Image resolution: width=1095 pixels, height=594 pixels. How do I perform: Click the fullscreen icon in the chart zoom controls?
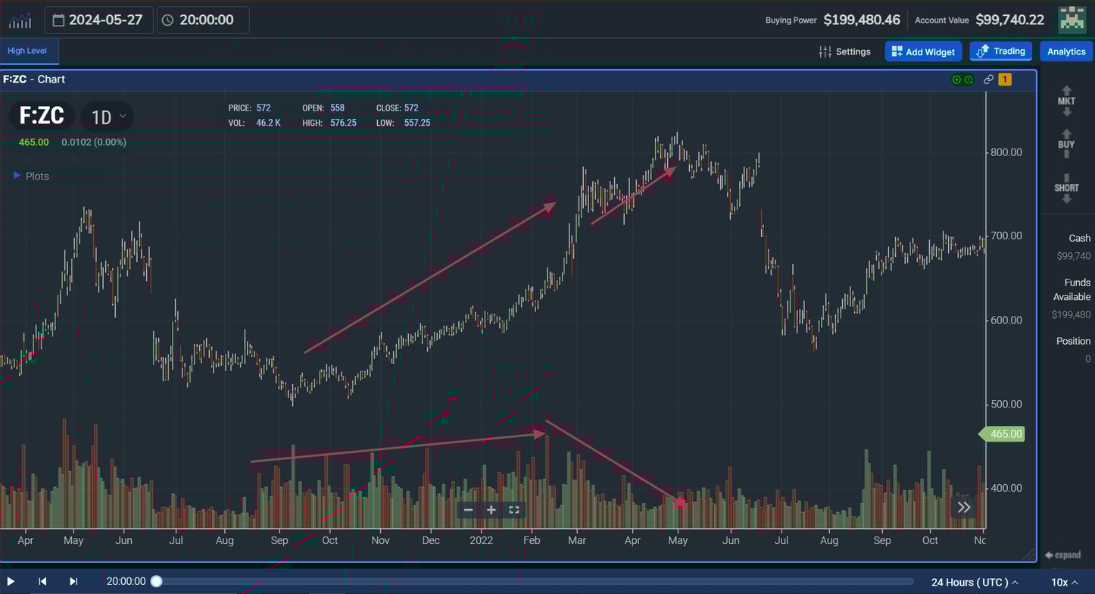[514, 511]
